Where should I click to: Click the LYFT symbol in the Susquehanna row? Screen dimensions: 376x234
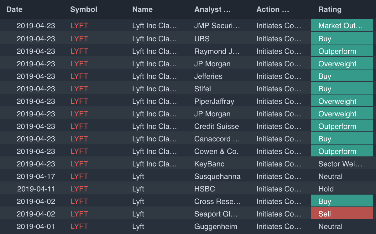click(79, 176)
